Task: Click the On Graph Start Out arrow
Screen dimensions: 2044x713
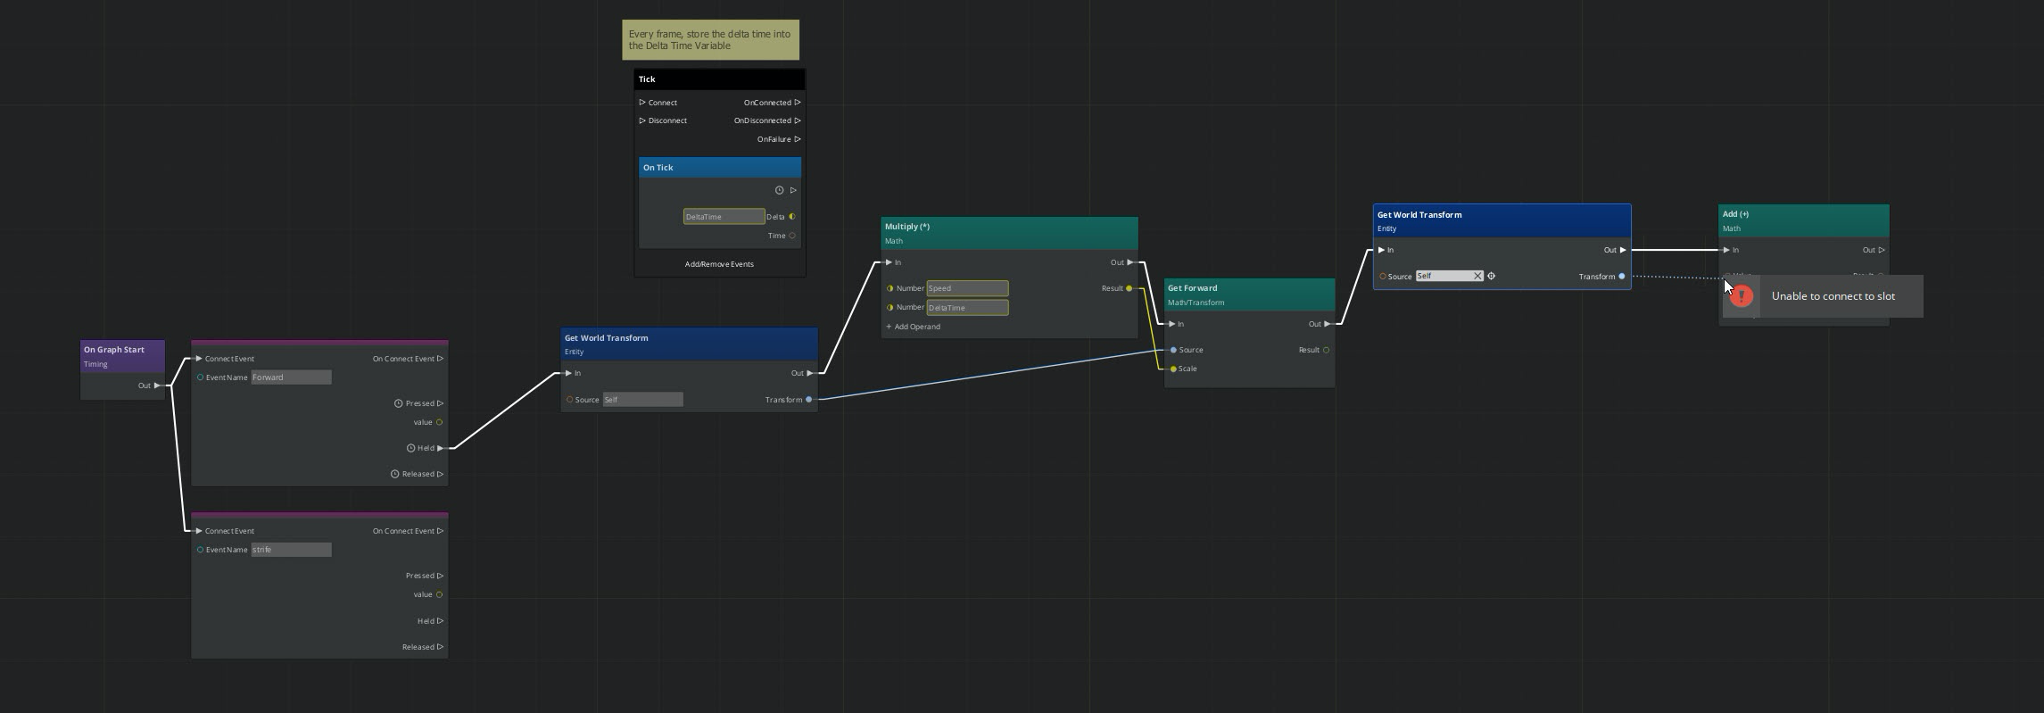Action: pyautogui.click(x=157, y=386)
